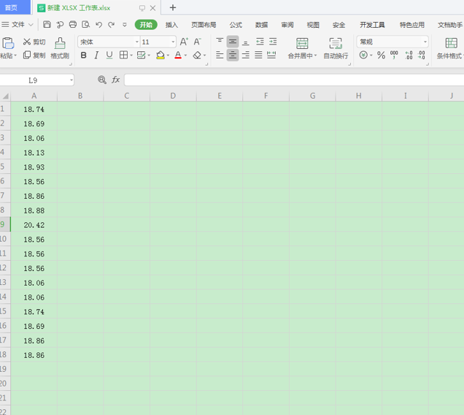Align cell text to the left
Viewport: 464px width, 415px height.
tap(220, 55)
